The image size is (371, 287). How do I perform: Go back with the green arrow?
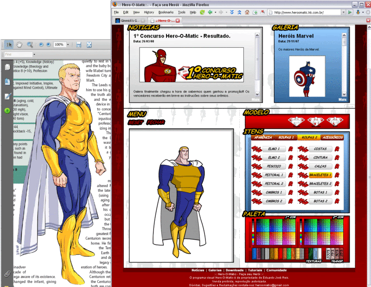210,13
